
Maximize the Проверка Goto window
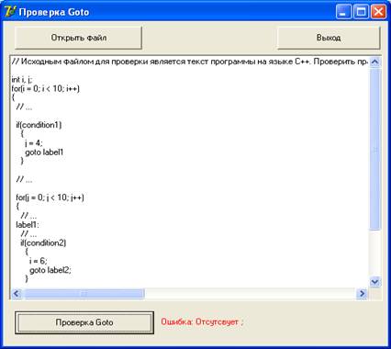click(x=361, y=12)
